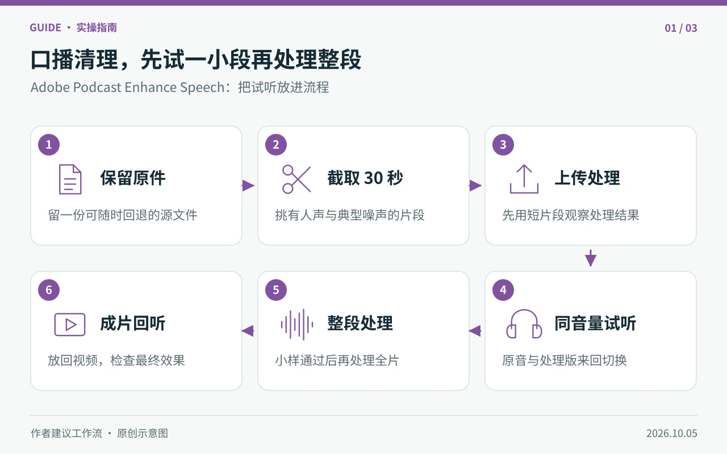
Task: Click the GUIDE · 实操指南 header label
Action: click(74, 28)
